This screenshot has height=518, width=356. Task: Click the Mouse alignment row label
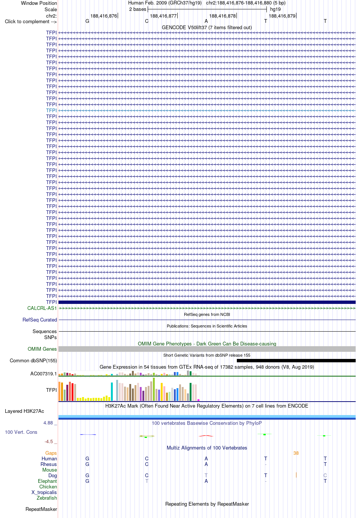(49, 470)
